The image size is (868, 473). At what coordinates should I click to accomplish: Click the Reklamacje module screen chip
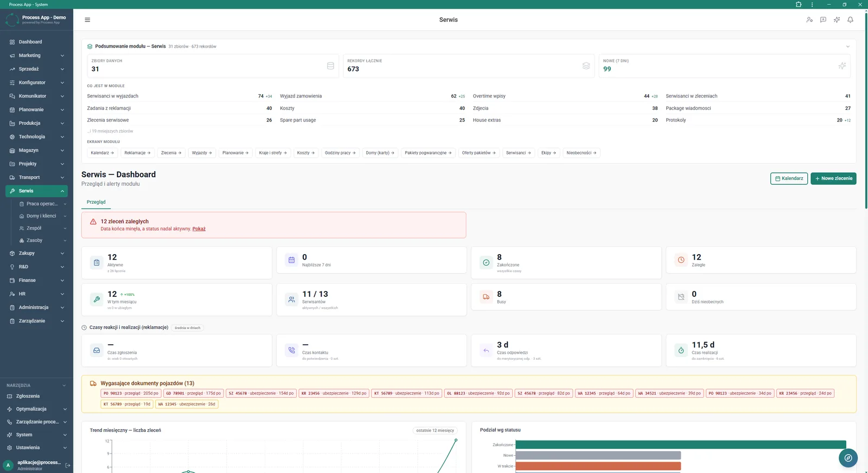click(x=138, y=153)
